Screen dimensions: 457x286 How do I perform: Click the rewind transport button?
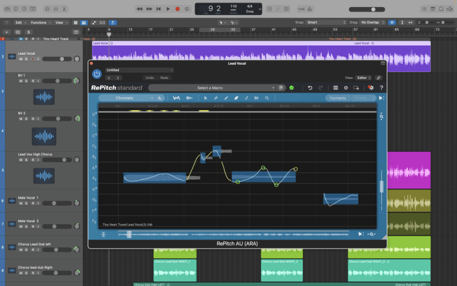(140, 9)
